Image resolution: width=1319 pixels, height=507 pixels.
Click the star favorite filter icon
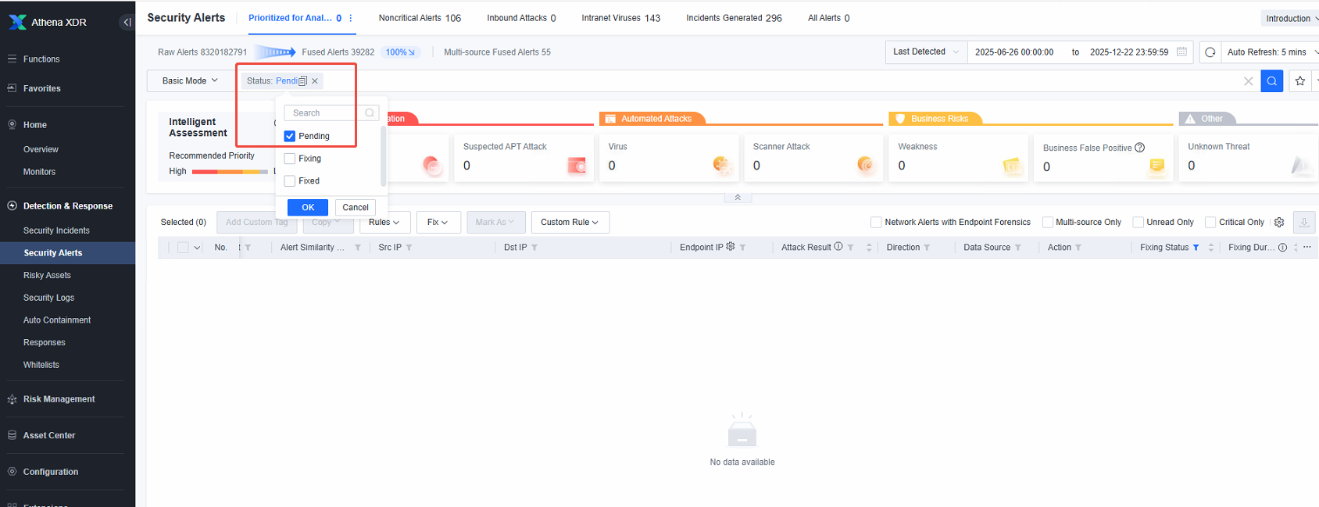click(1300, 80)
